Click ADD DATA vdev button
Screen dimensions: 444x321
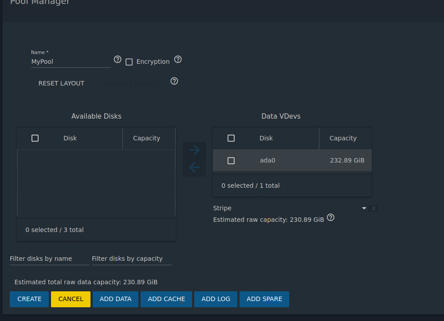[x=115, y=299]
